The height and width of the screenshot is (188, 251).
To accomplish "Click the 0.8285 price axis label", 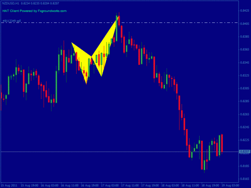I will pos(245,101).
